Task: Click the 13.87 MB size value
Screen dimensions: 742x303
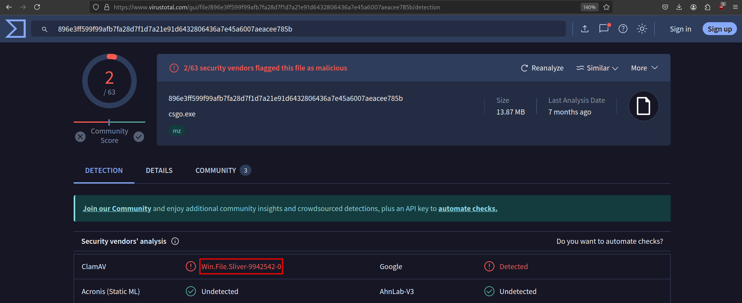Action: 511,112
